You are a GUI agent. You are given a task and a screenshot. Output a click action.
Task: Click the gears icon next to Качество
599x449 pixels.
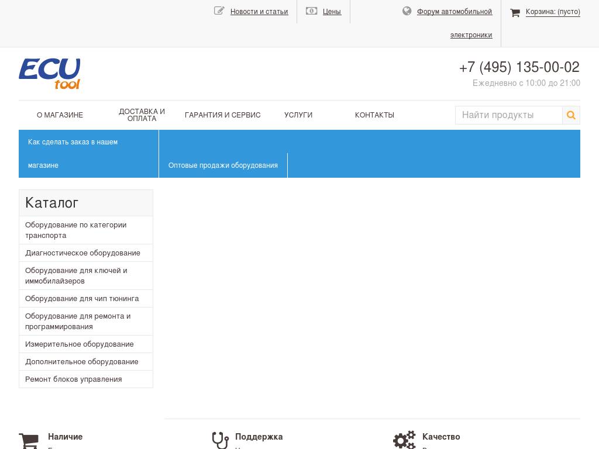click(404, 440)
